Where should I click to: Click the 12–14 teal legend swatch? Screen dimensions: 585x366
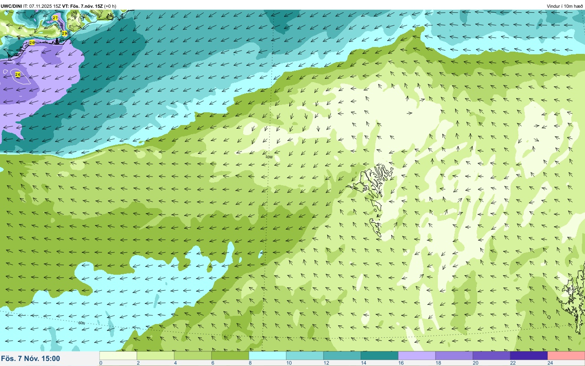[342, 356]
